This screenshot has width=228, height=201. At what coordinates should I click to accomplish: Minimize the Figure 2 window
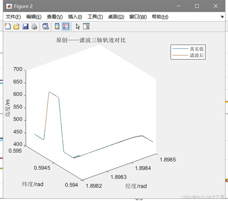(x=179, y=6)
